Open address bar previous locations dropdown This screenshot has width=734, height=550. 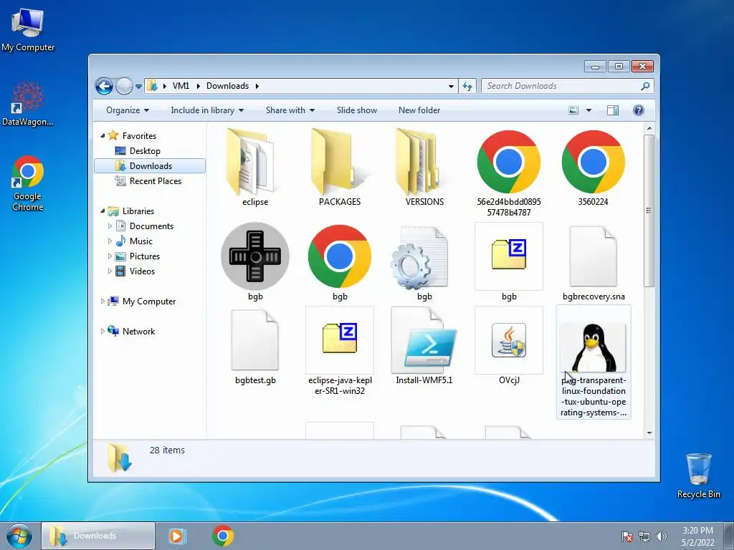pyautogui.click(x=451, y=87)
